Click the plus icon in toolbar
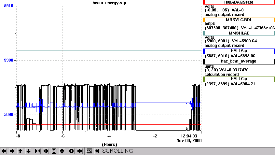Viewport: 275px width, 155px height. point(80,151)
